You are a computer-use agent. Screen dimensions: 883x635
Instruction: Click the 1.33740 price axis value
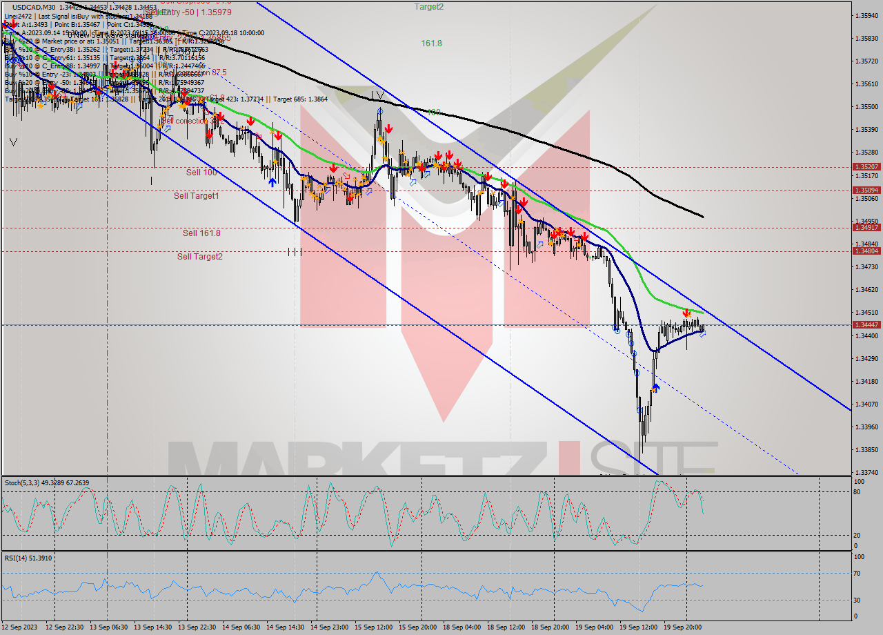tap(866, 472)
